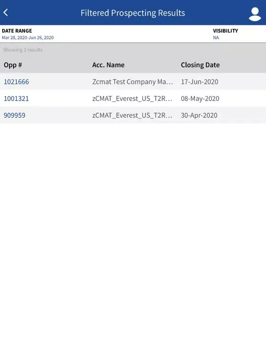The image size is (266, 355).
Task: Open the user profile icon
Action: coord(255,14)
